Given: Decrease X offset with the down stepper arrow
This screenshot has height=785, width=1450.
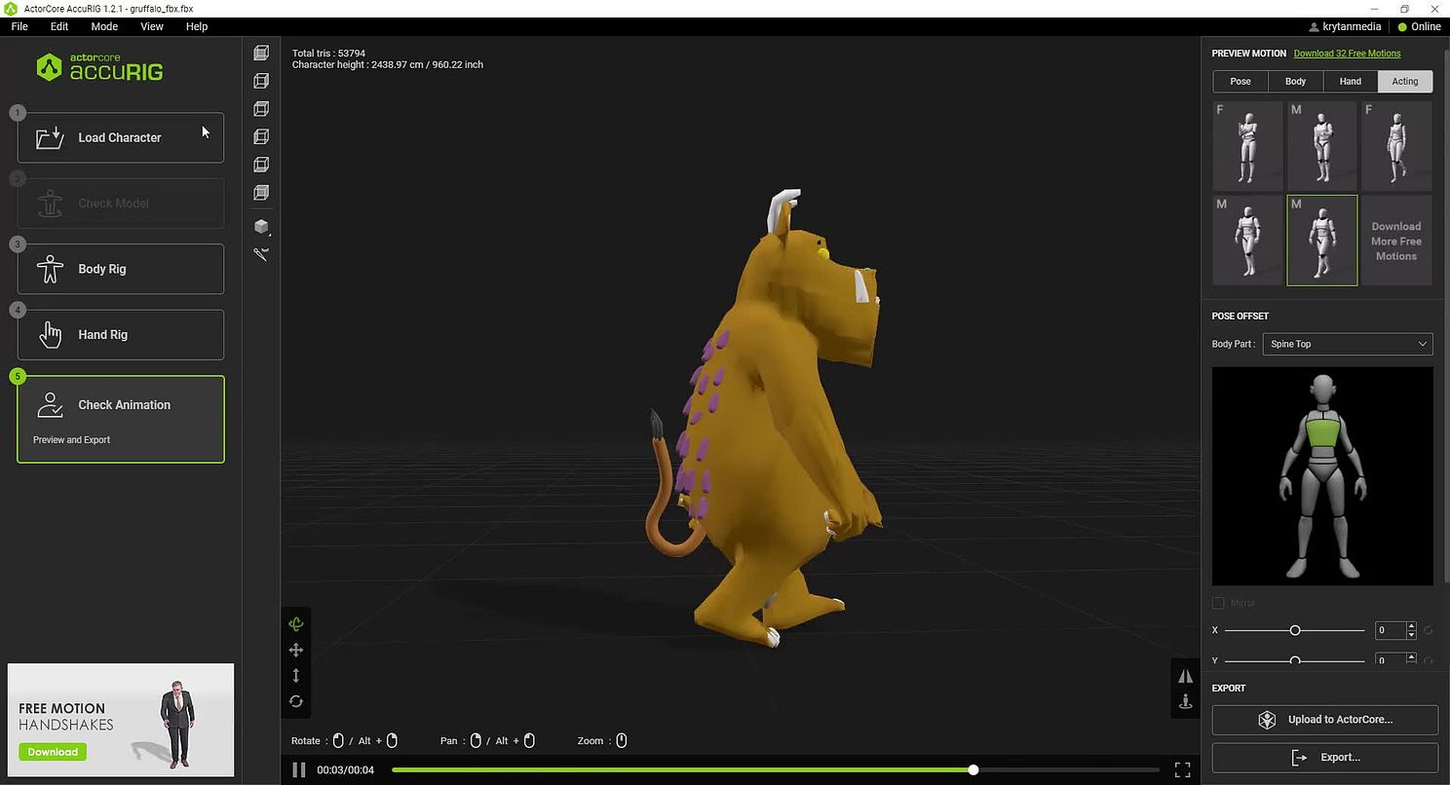Looking at the screenshot, I should click(1411, 635).
